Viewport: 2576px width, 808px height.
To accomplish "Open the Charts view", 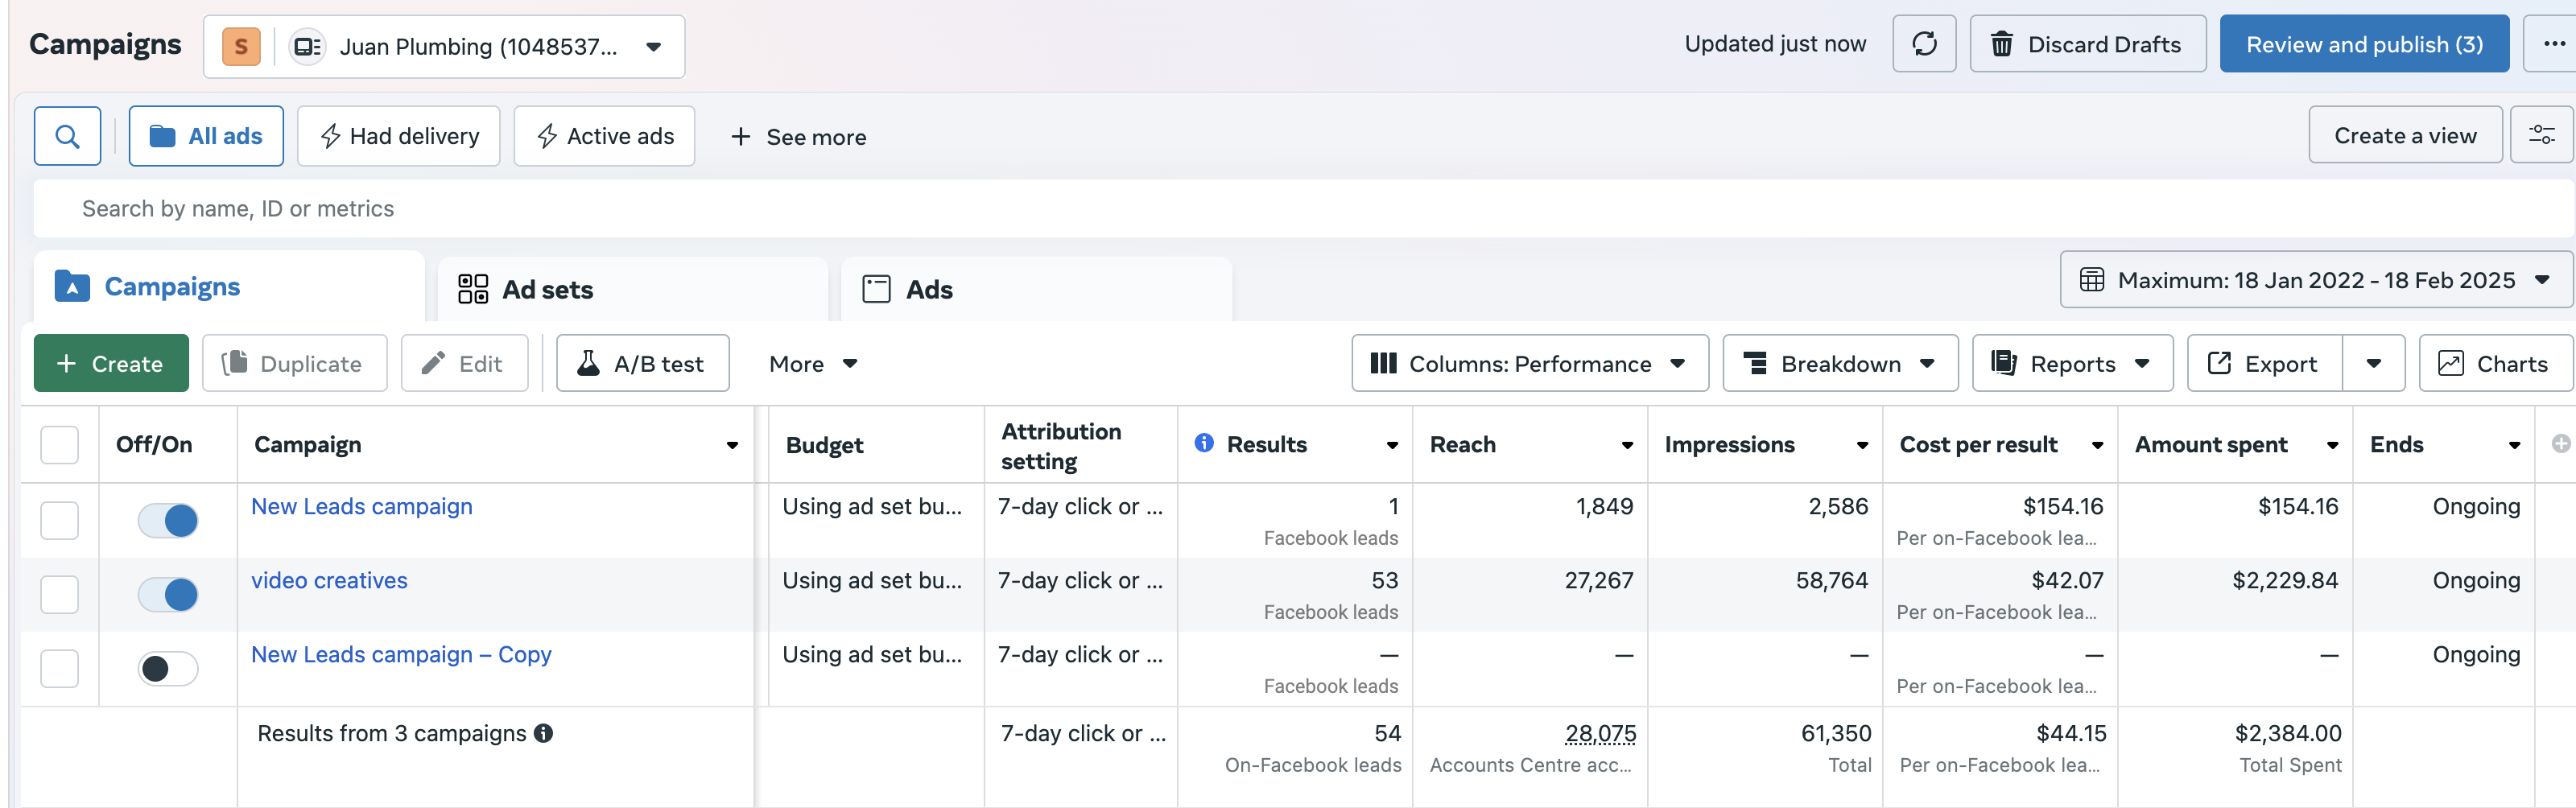I will (x=2493, y=363).
